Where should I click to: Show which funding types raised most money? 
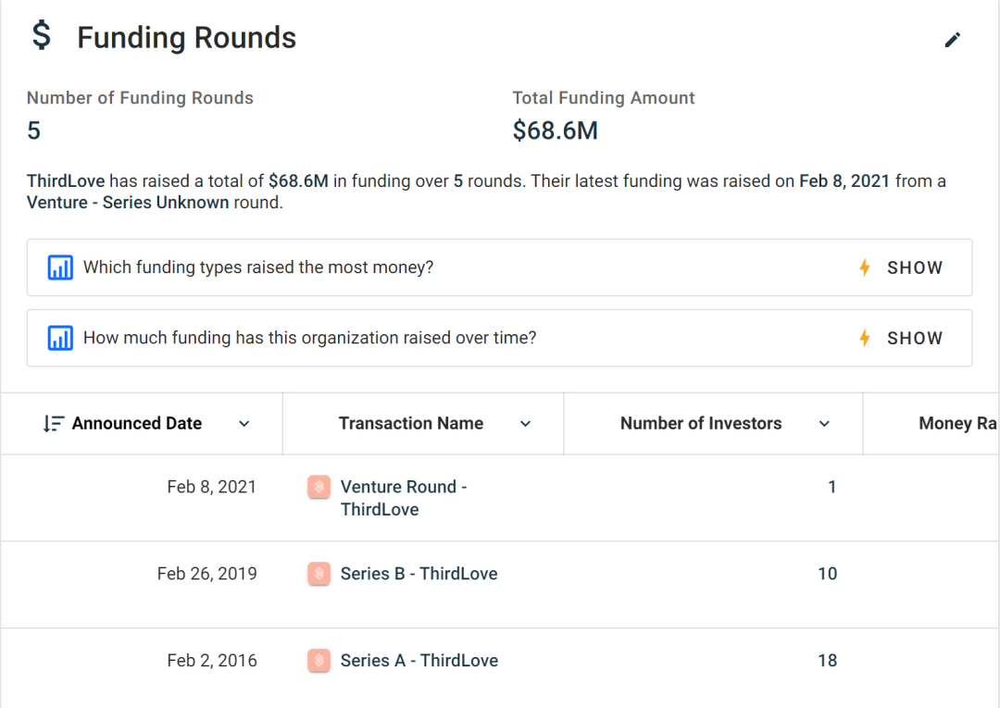coord(901,268)
